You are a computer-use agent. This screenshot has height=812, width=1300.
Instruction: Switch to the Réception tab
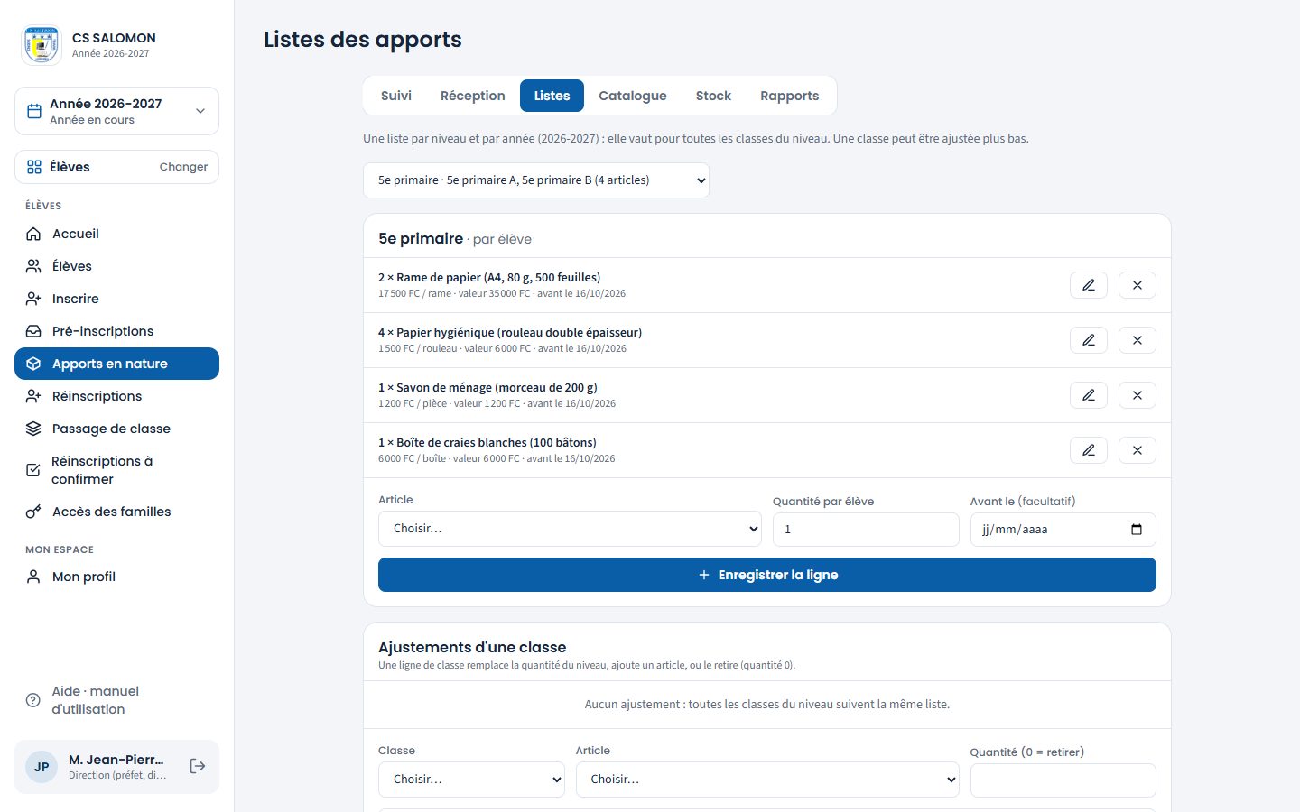[473, 96]
